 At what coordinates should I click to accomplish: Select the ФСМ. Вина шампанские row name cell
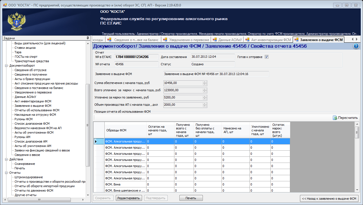[x=125, y=190]
